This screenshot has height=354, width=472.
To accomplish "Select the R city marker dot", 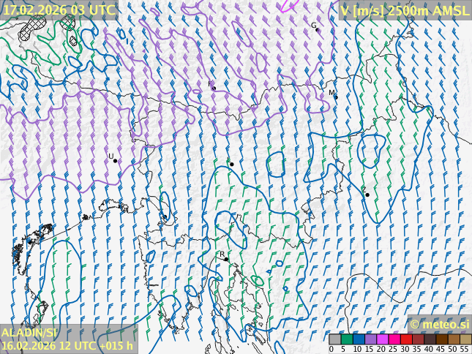I will point(226,259).
